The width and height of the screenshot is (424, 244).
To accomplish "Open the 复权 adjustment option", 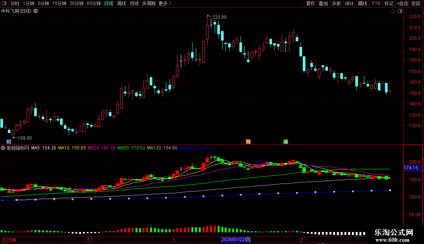I will (x=310, y=3).
